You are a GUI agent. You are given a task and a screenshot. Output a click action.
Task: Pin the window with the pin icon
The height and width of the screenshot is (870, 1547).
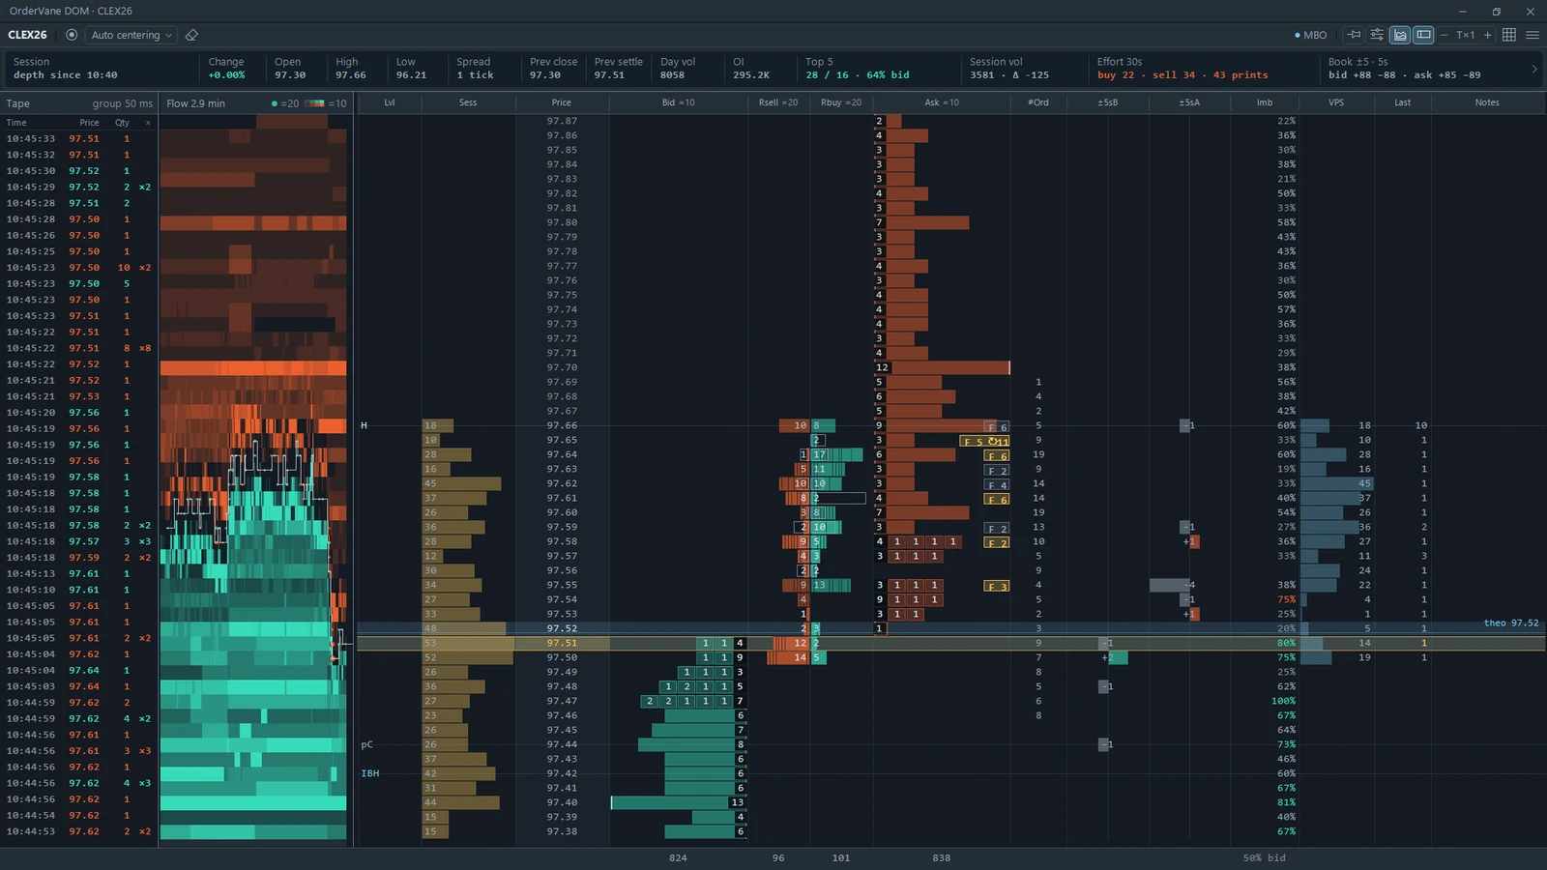click(1354, 35)
